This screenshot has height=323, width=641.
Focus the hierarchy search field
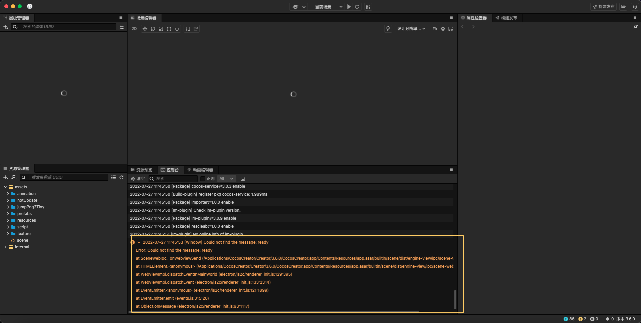[x=68, y=27]
